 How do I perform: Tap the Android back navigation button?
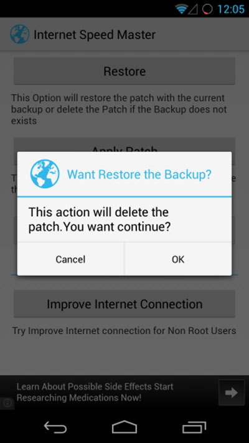point(55,427)
